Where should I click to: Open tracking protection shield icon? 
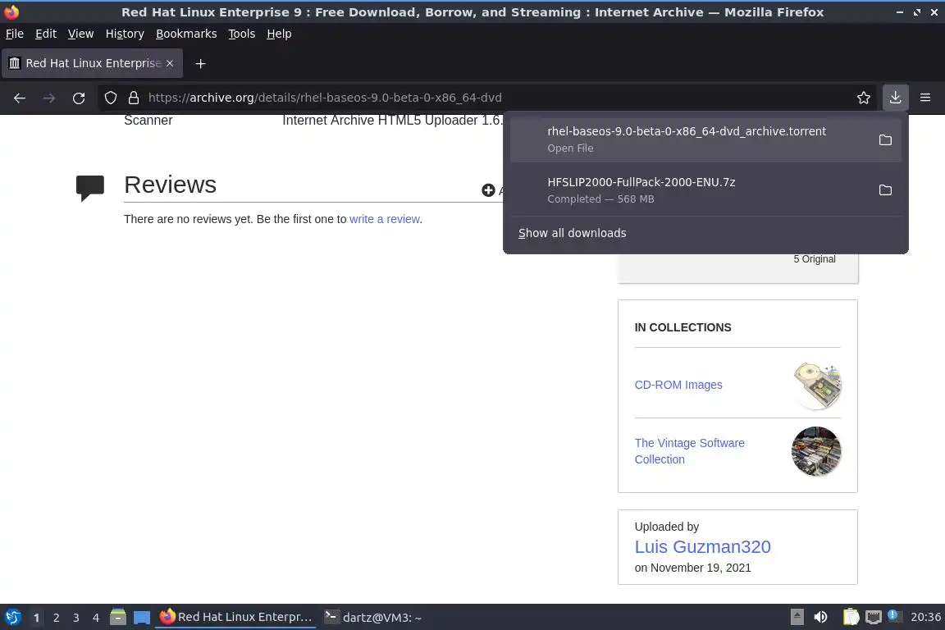tap(110, 98)
